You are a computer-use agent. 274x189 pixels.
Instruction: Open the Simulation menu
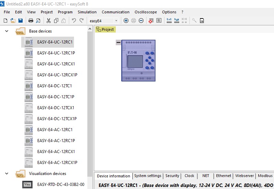pos(87,12)
